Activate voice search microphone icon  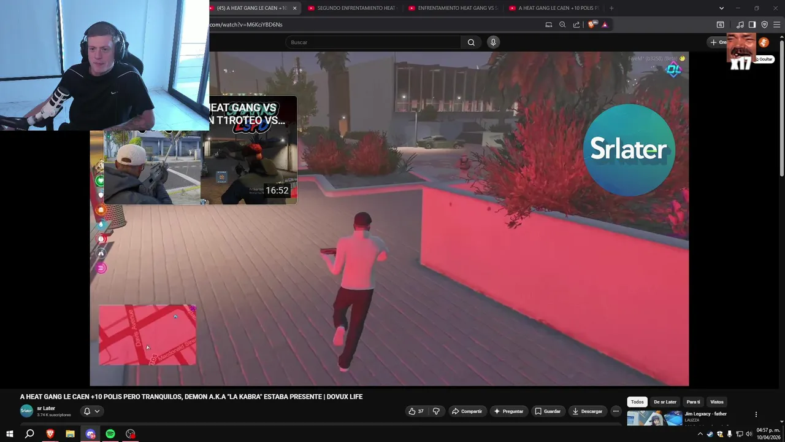[x=493, y=42]
